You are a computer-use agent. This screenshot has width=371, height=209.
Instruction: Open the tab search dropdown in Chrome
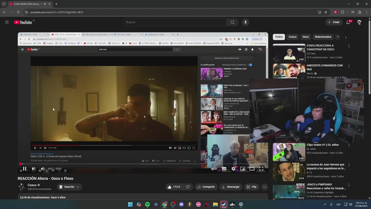[x=3, y=4]
